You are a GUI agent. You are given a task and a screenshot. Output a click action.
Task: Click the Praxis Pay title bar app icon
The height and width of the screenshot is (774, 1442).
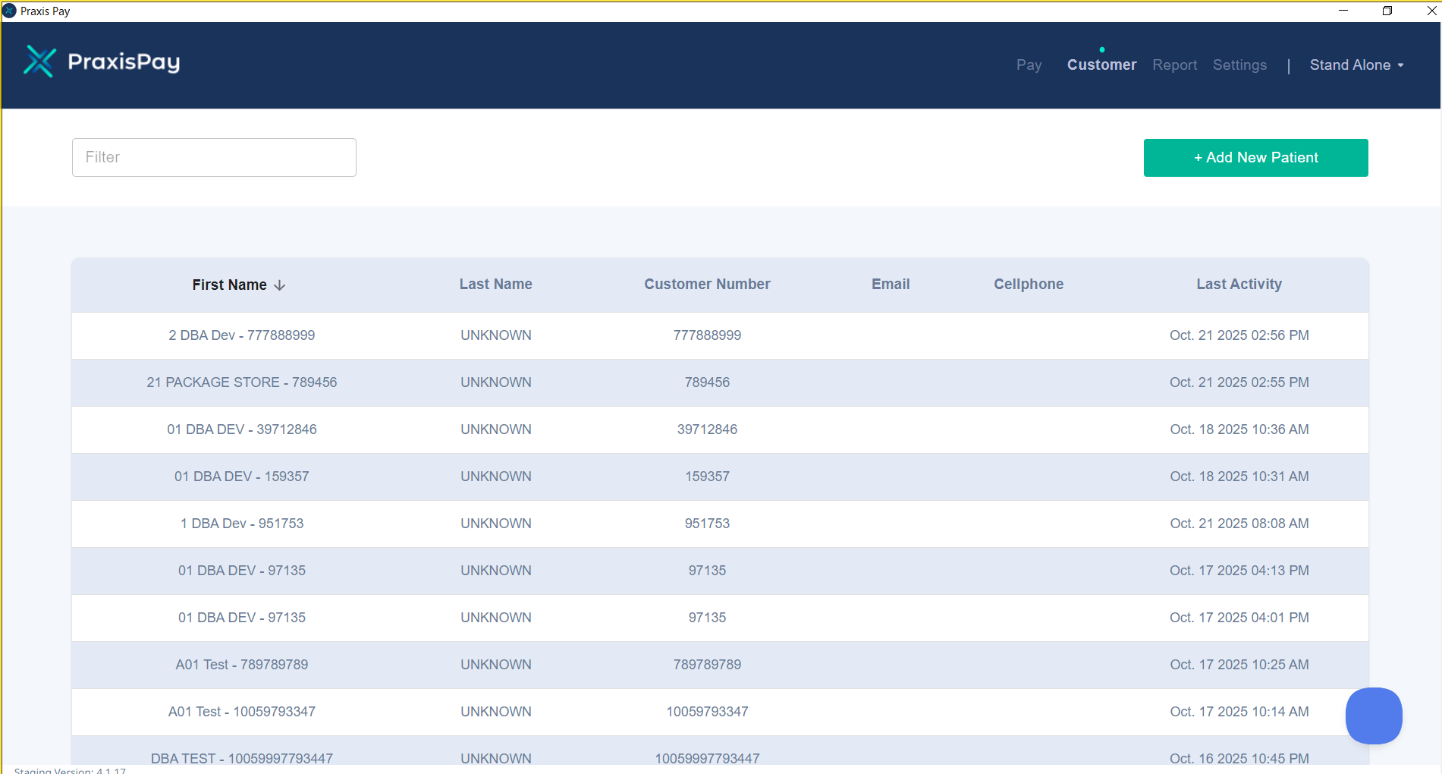tap(9, 11)
